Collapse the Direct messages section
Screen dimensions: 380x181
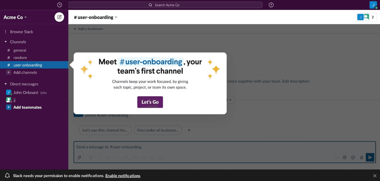6,84
